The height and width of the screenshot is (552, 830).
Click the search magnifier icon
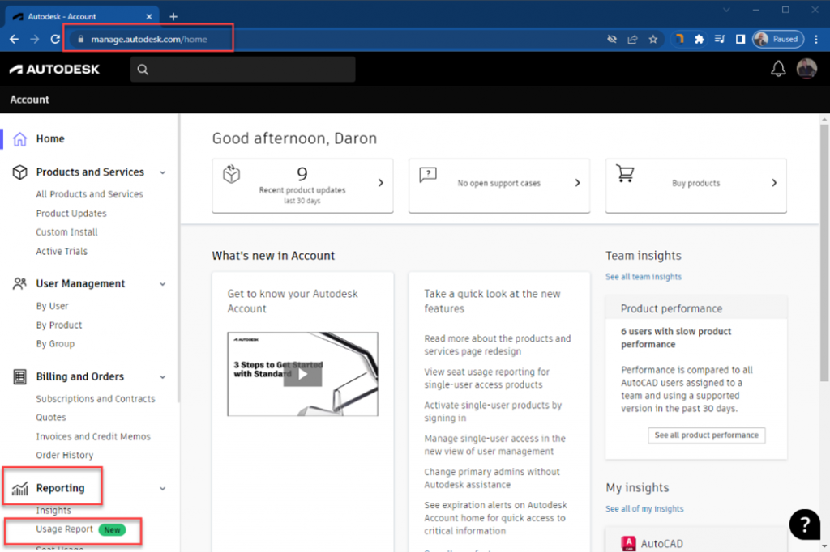coord(143,70)
